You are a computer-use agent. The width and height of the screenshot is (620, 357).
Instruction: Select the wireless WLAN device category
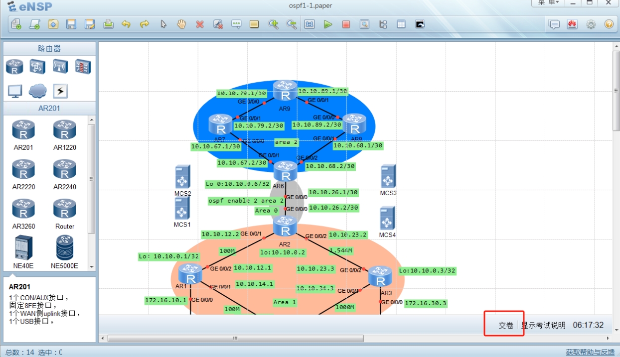pyautogui.click(x=60, y=66)
